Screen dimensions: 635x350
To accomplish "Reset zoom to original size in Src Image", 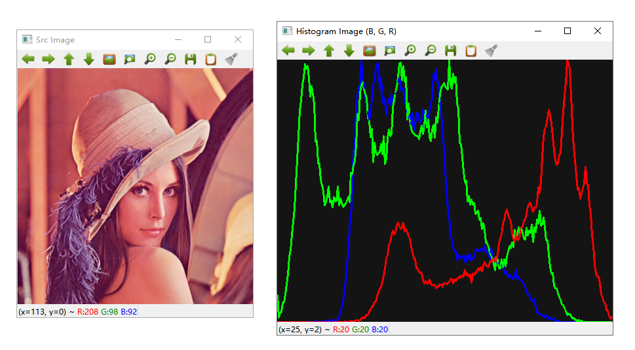I will pos(109,59).
